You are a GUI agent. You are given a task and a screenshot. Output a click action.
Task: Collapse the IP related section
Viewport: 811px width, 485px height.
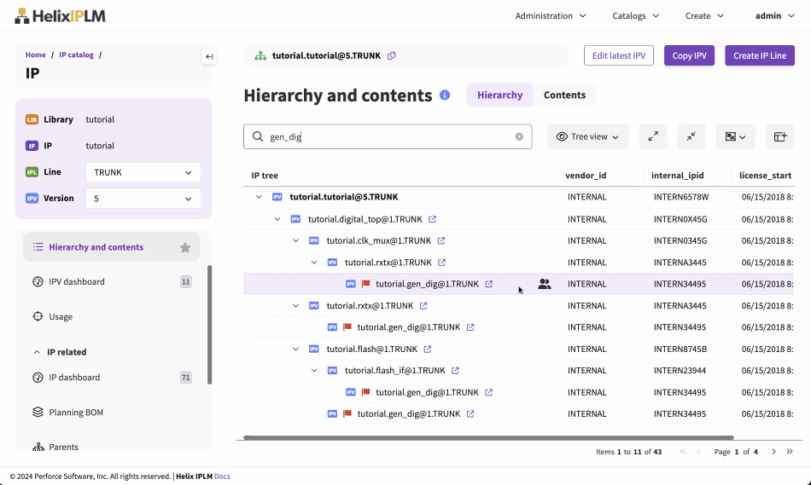coord(37,352)
